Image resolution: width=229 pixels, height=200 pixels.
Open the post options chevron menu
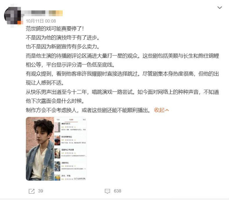coord(220,8)
